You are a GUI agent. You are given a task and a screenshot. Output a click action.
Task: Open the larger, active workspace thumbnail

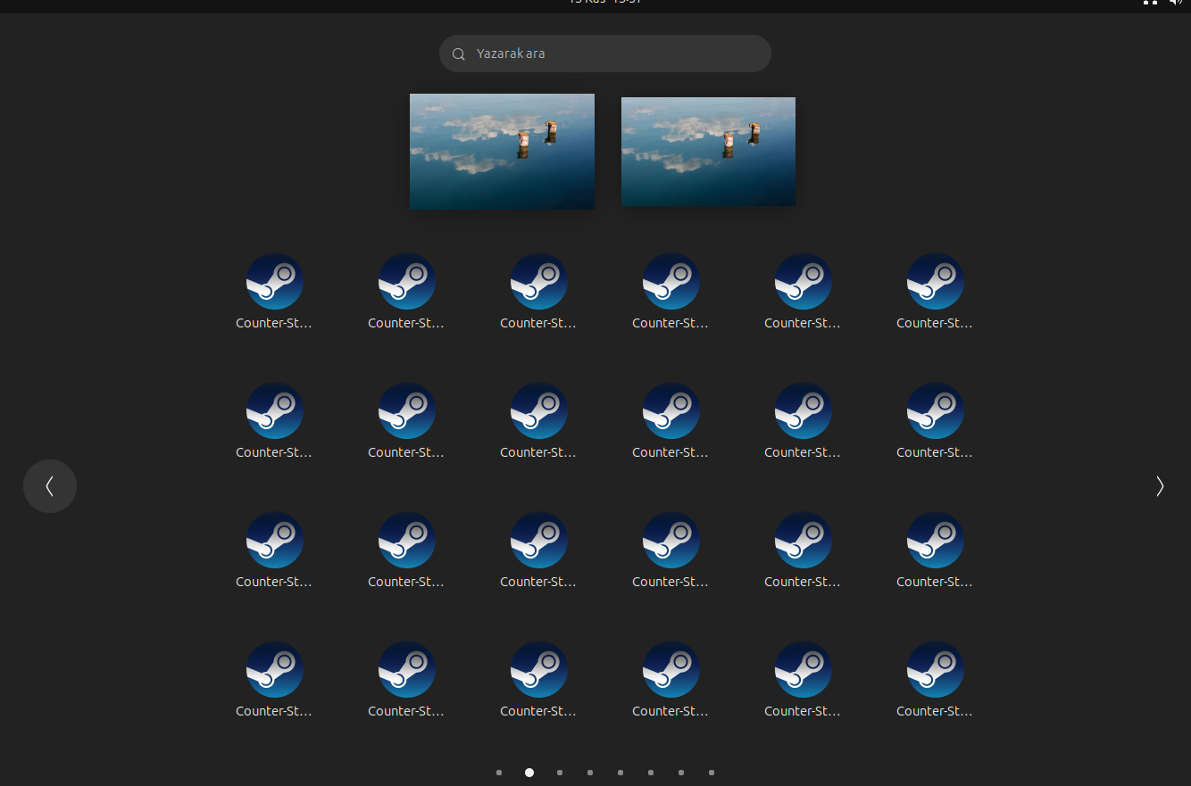(x=502, y=152)
